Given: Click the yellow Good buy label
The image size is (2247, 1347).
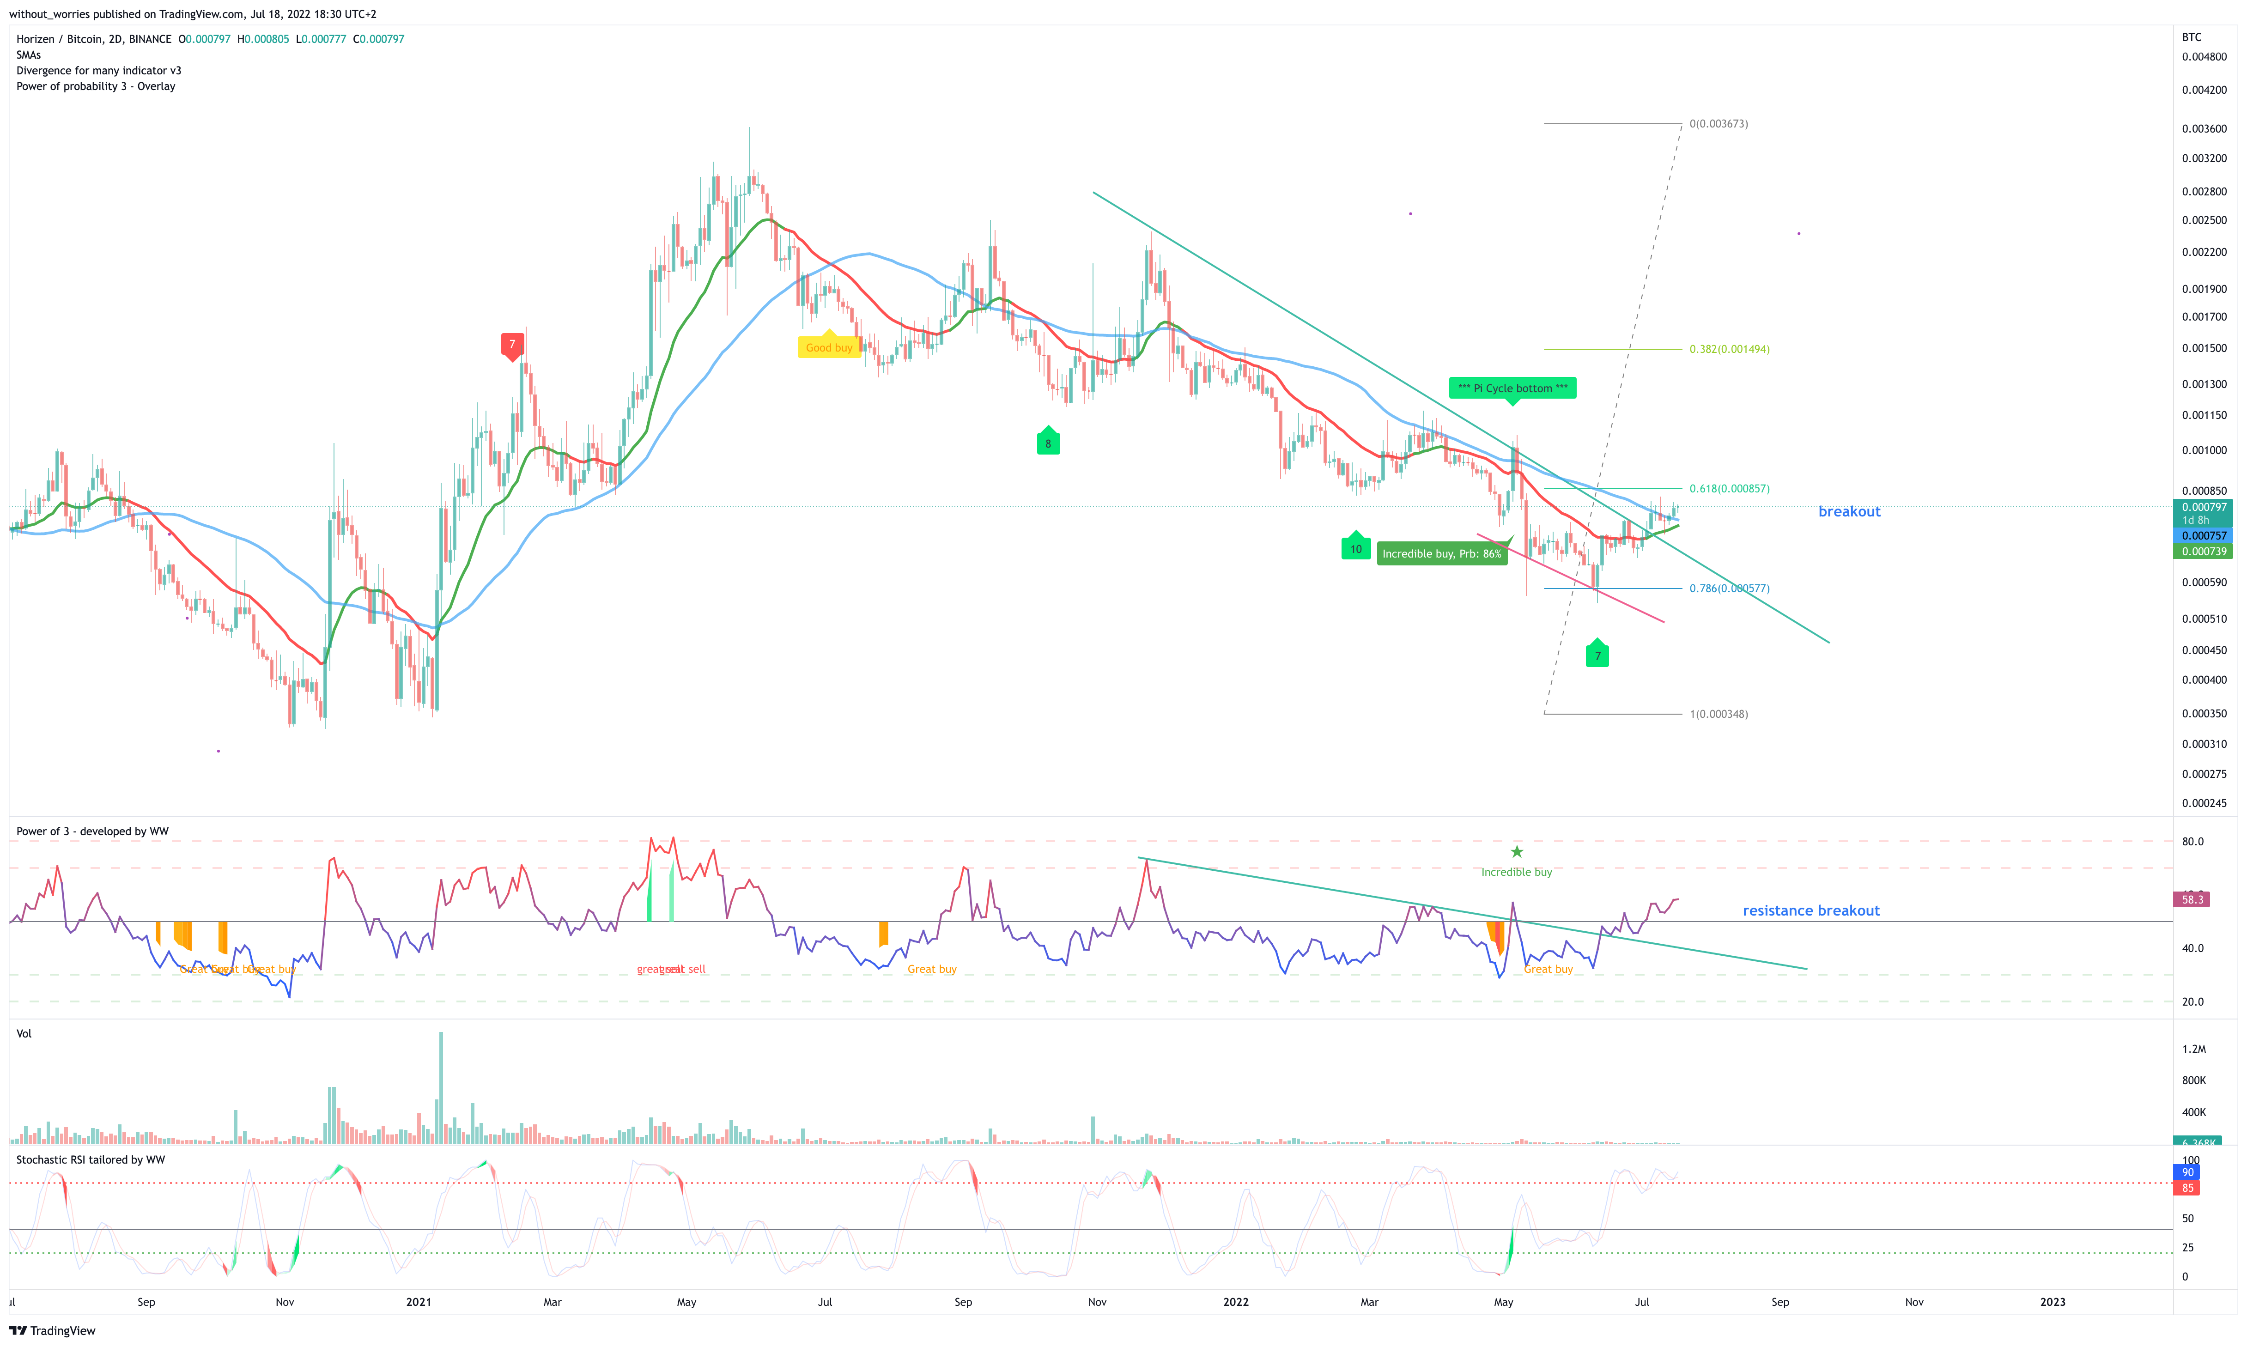Looking at the screenshot, I should [x=830, y=347].
